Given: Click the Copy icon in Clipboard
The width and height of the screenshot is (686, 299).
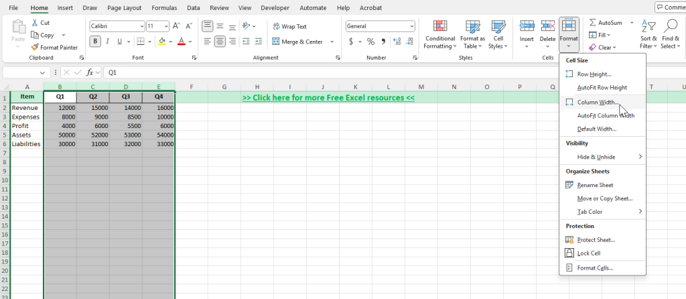Looking at the screenshot, I should (35, 35).
